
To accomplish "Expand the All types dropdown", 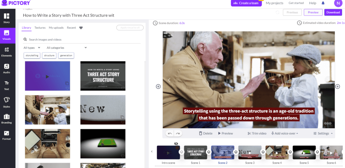I will pyautogui.click(x=32, y=48).
